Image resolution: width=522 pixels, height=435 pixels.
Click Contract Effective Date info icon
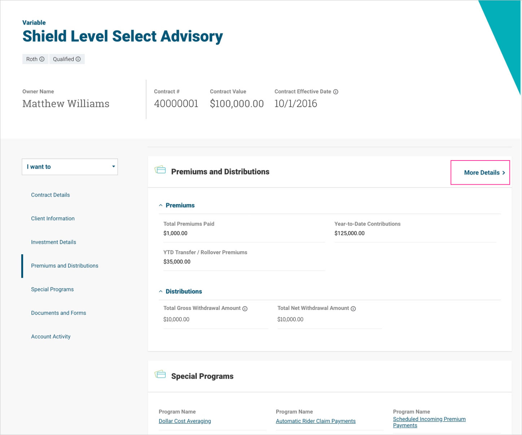336,92
